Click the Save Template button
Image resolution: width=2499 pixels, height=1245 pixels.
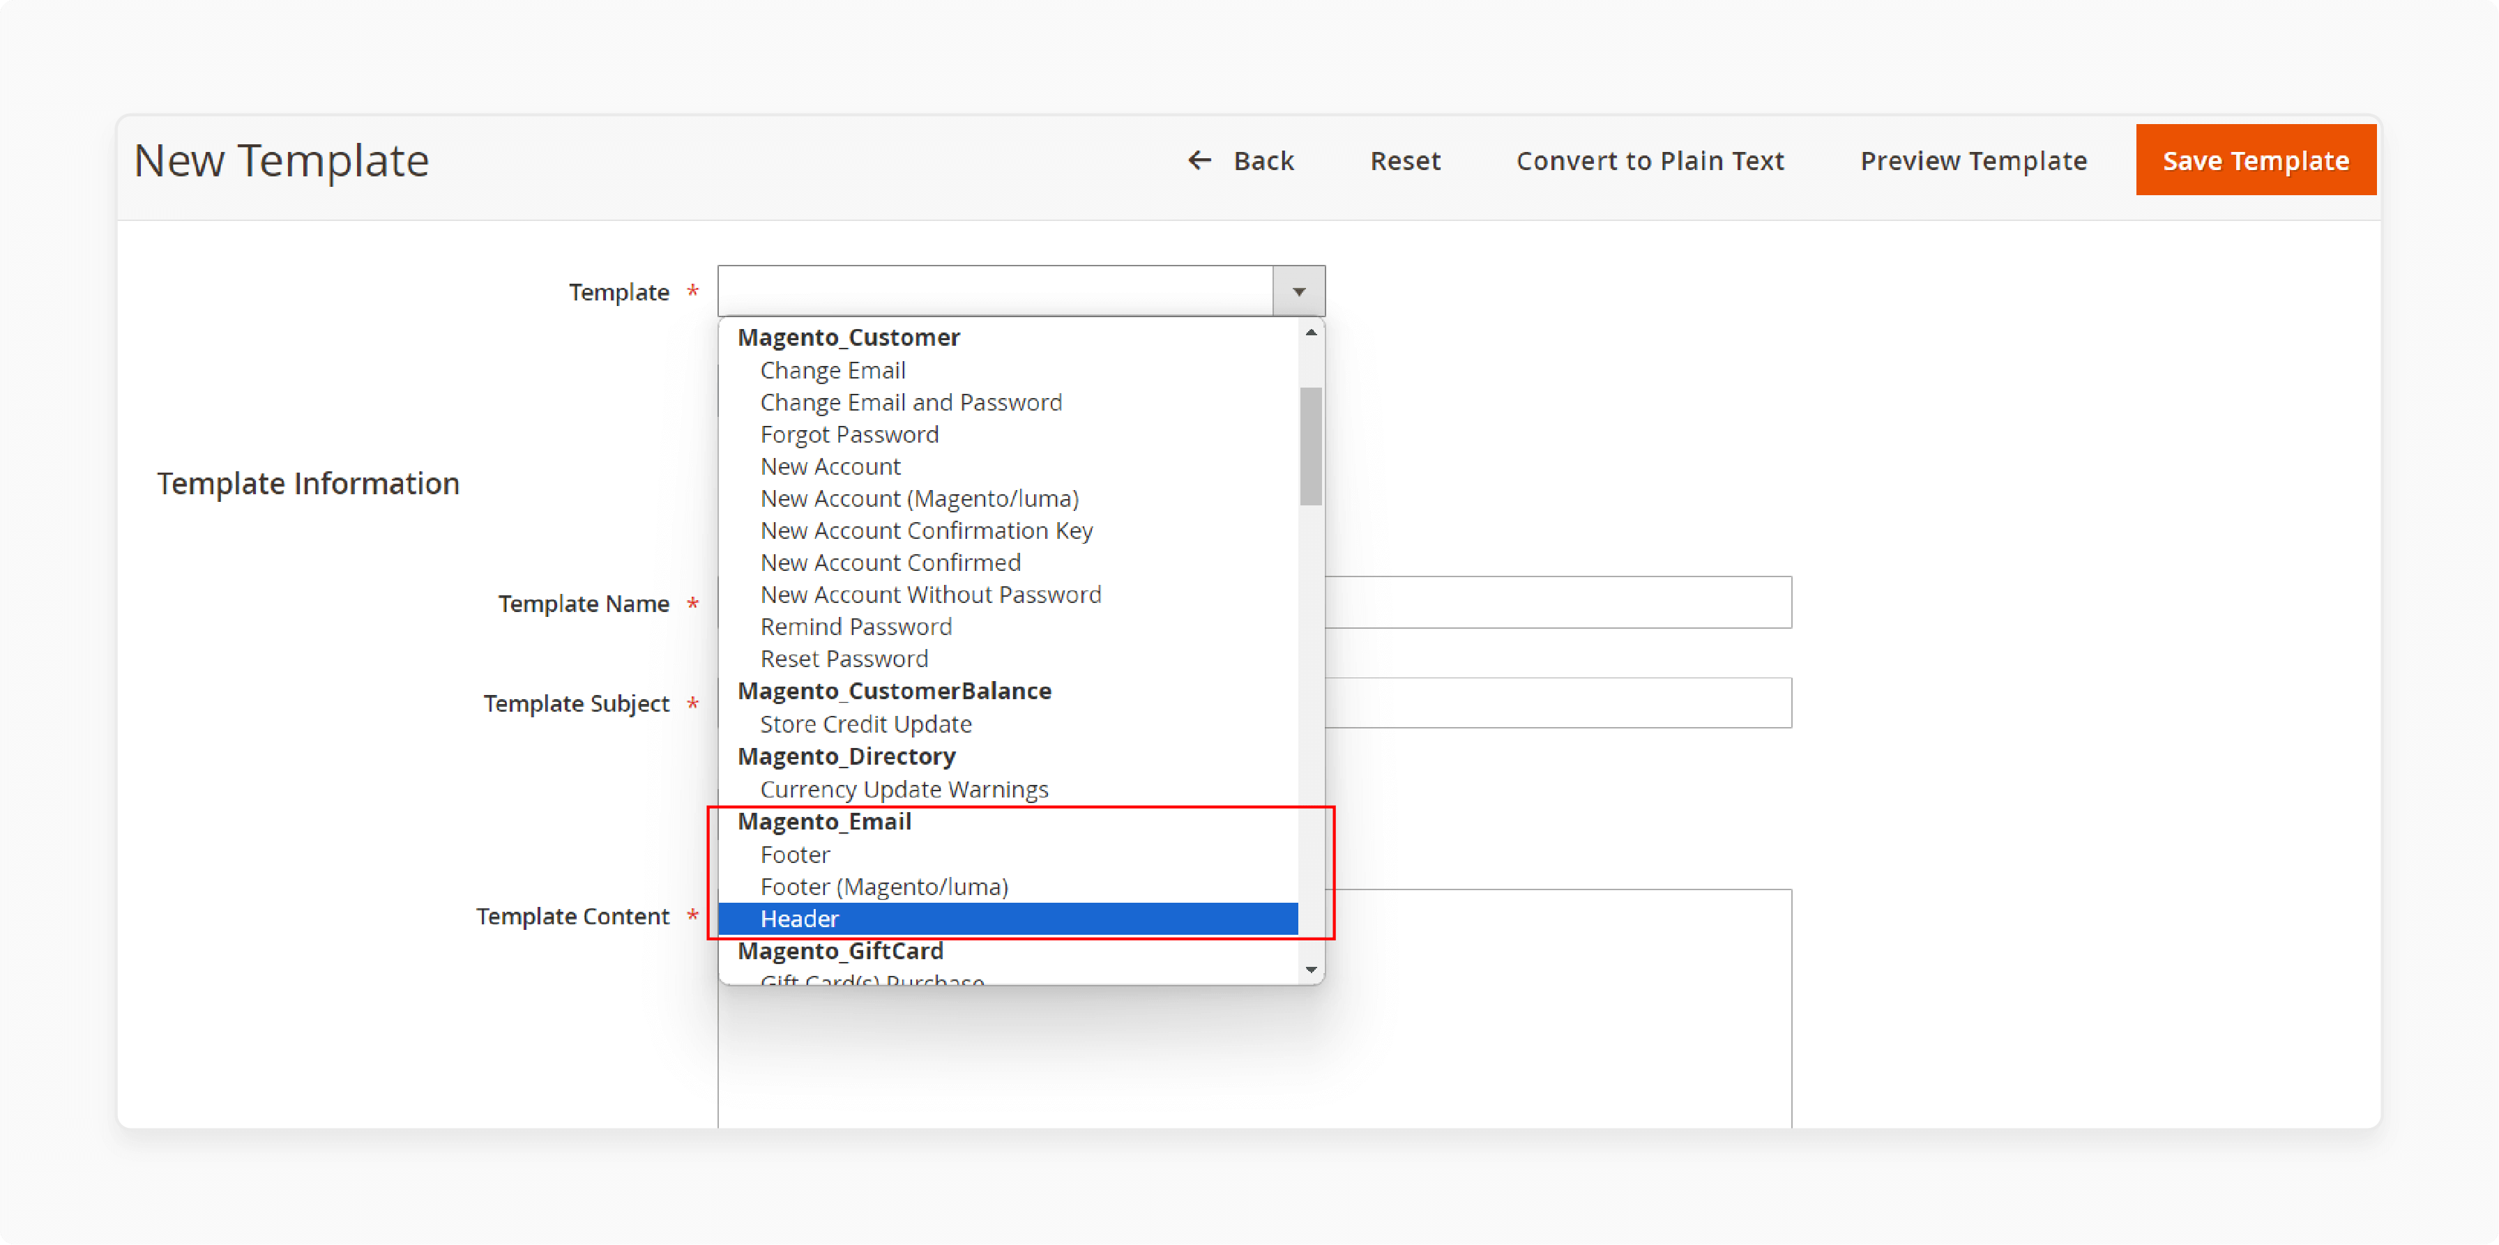click(2256, 160)
